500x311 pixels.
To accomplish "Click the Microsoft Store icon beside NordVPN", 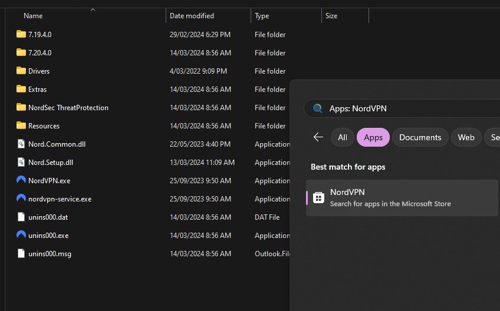I will pyautogui.click(x=318, y=197).
